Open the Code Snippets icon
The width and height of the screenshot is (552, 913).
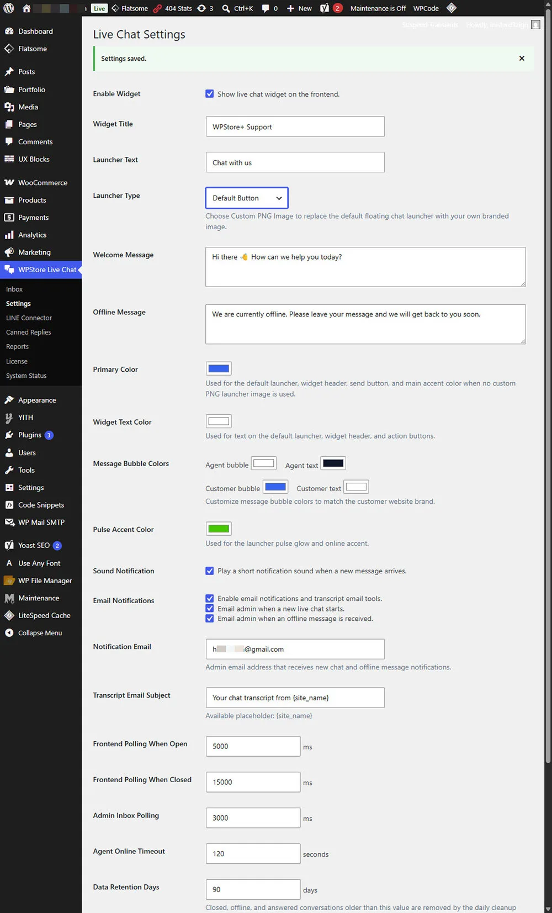tap(9, 505)
